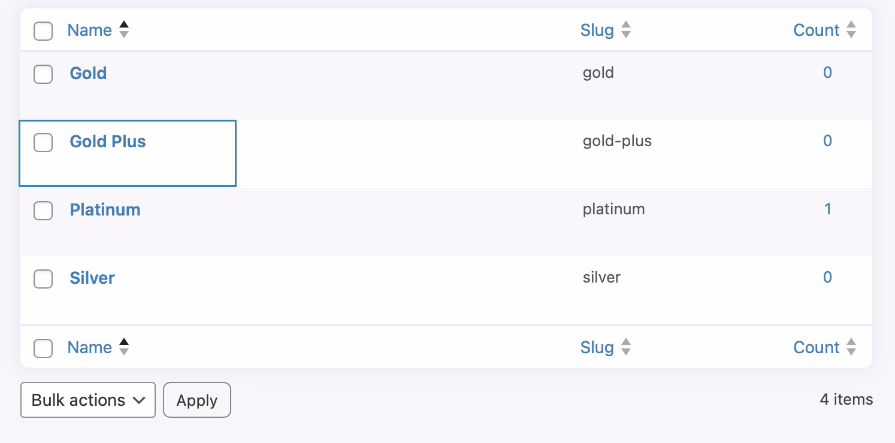Select the Platinum row checkbox
This screenshot has height=443, width=895.
[43, 211]
